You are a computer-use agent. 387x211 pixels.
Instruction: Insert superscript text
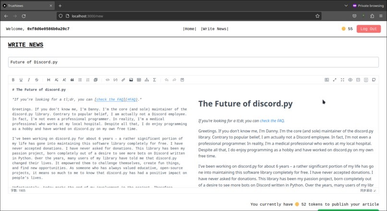point(64,80)
